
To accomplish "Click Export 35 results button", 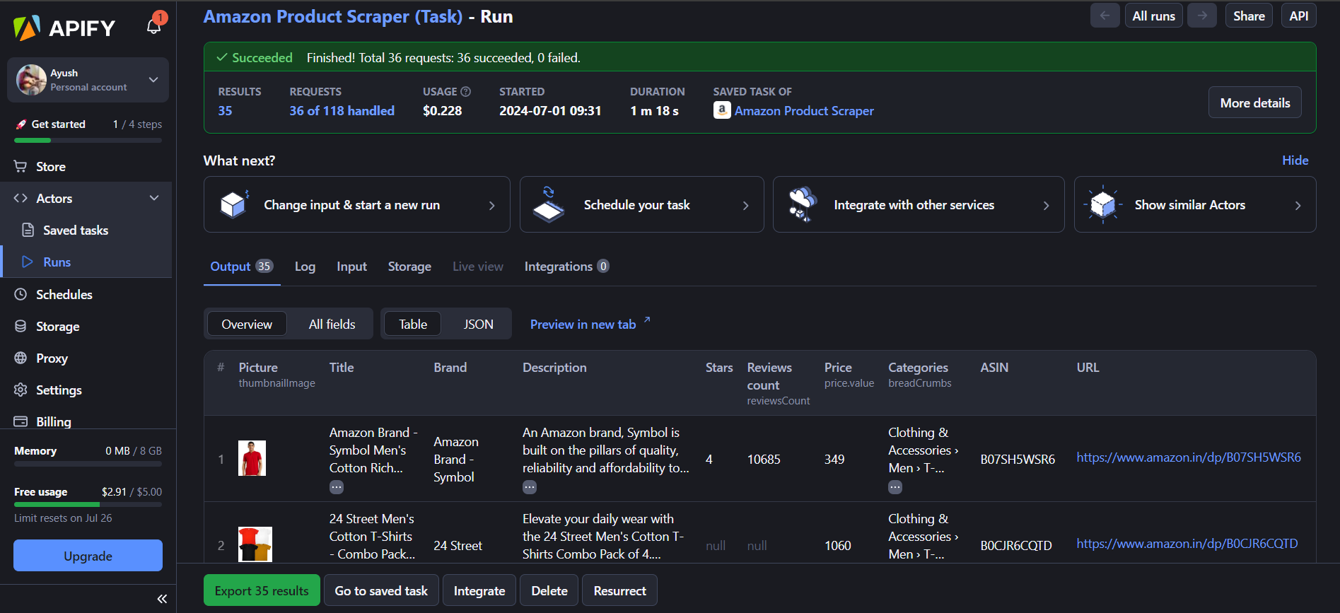I will tap(262, 590).
